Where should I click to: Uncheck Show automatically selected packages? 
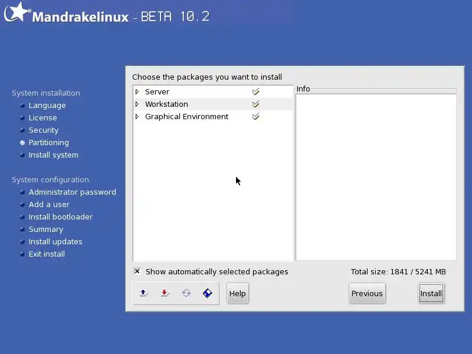[x=137, y=271]
